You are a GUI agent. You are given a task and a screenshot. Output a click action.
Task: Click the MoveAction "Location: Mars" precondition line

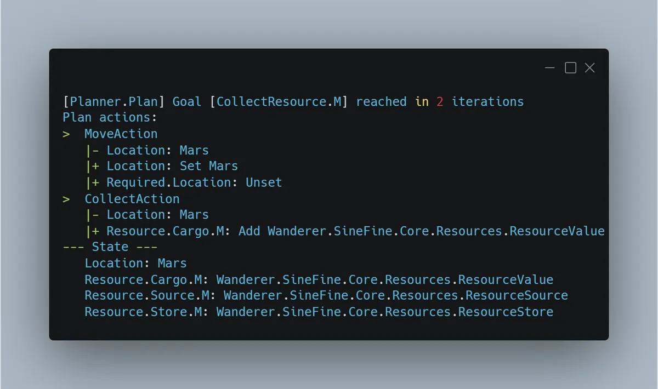click(157, 150)
